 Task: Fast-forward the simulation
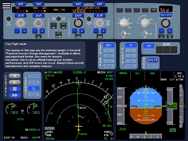click(15, 95)
